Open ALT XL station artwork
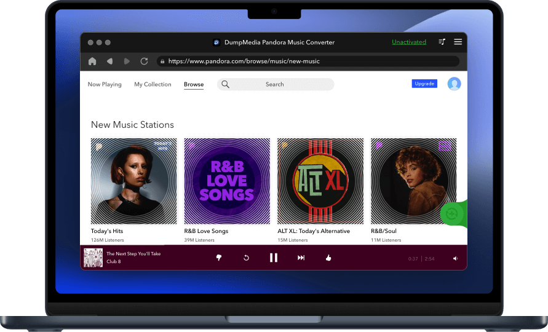 [x=320, y=181]
